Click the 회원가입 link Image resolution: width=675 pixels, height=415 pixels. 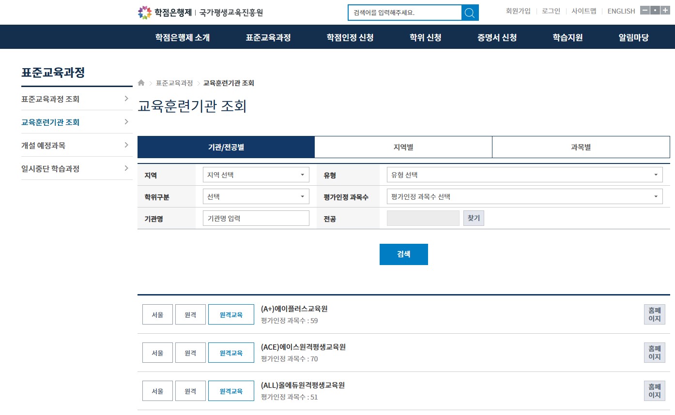click(x=518, y=11)
